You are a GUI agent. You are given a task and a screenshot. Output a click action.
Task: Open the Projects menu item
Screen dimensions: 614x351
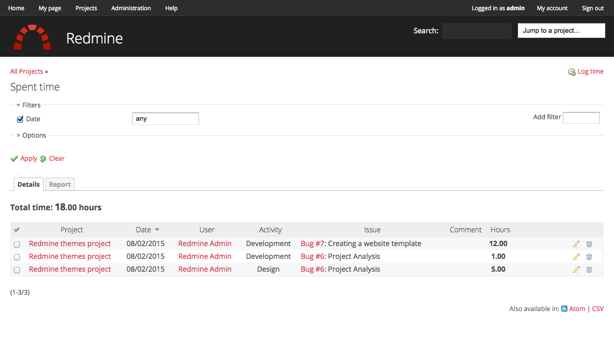(x=86, y=8)
